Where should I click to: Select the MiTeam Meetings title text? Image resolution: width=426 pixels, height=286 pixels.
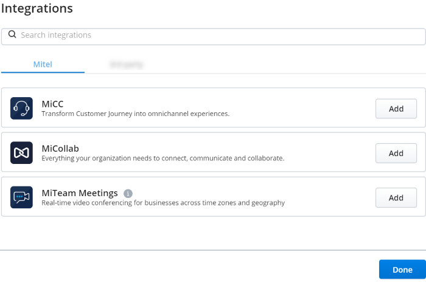[x=80, y=193]
